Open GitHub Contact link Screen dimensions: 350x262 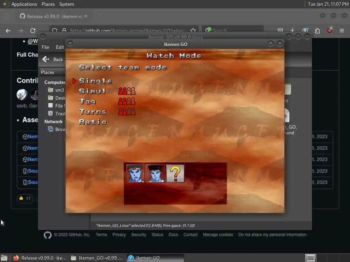click(190, 235)
